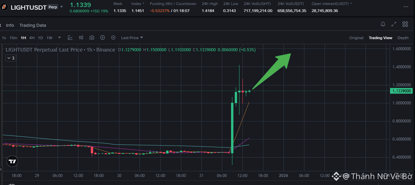Click the Perp contract badge
415x185 pixels.
coord(53,7)
